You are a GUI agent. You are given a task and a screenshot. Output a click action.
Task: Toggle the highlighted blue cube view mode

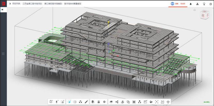(x=69, y=102)
